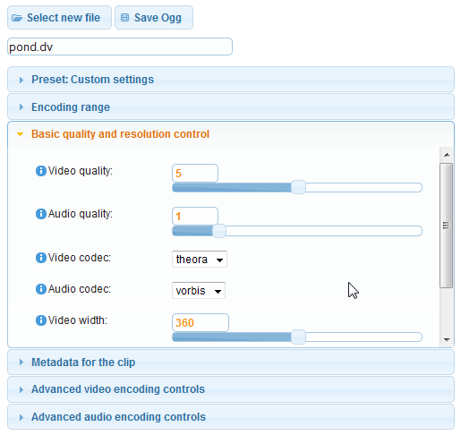
Task: Open Advanced video encoding controls section
Action: (231, 389)
